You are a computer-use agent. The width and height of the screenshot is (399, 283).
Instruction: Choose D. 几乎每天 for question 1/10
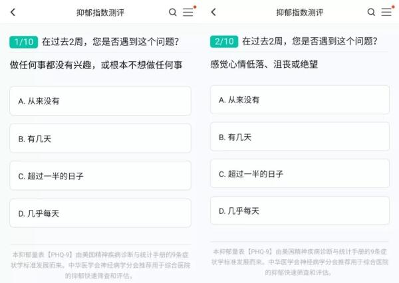pyautogui.click(x=100, y=213)
